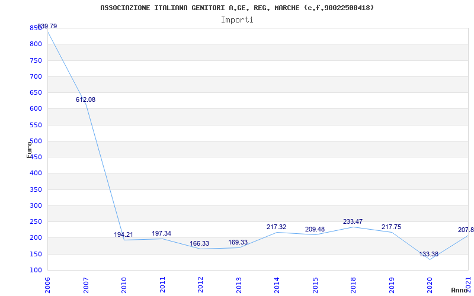Click x-axis year 2021
Viewport: 474px width, 296px height.
click(x=468, y=285)
